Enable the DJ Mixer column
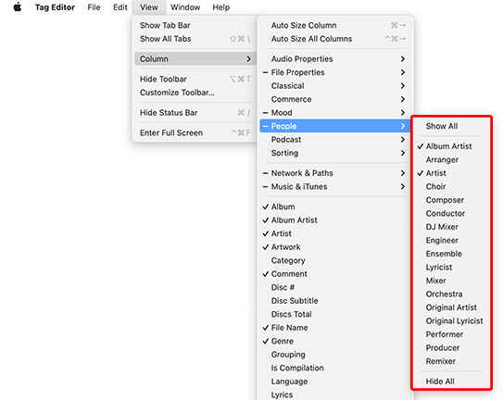 coord(452,227)
